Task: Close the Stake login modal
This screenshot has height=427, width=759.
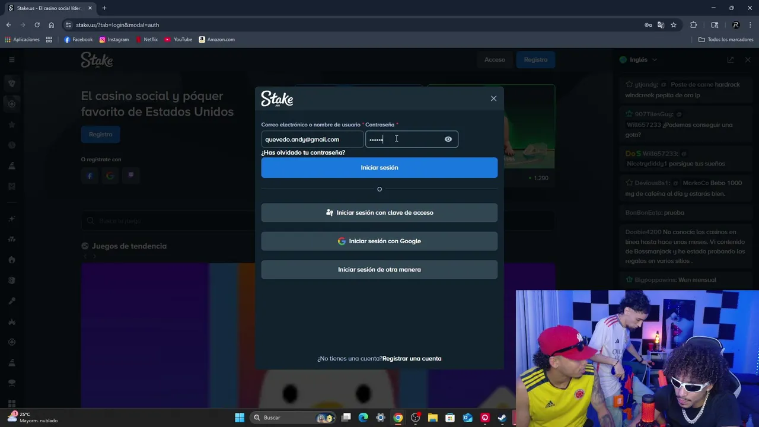Action: point(493,98)
